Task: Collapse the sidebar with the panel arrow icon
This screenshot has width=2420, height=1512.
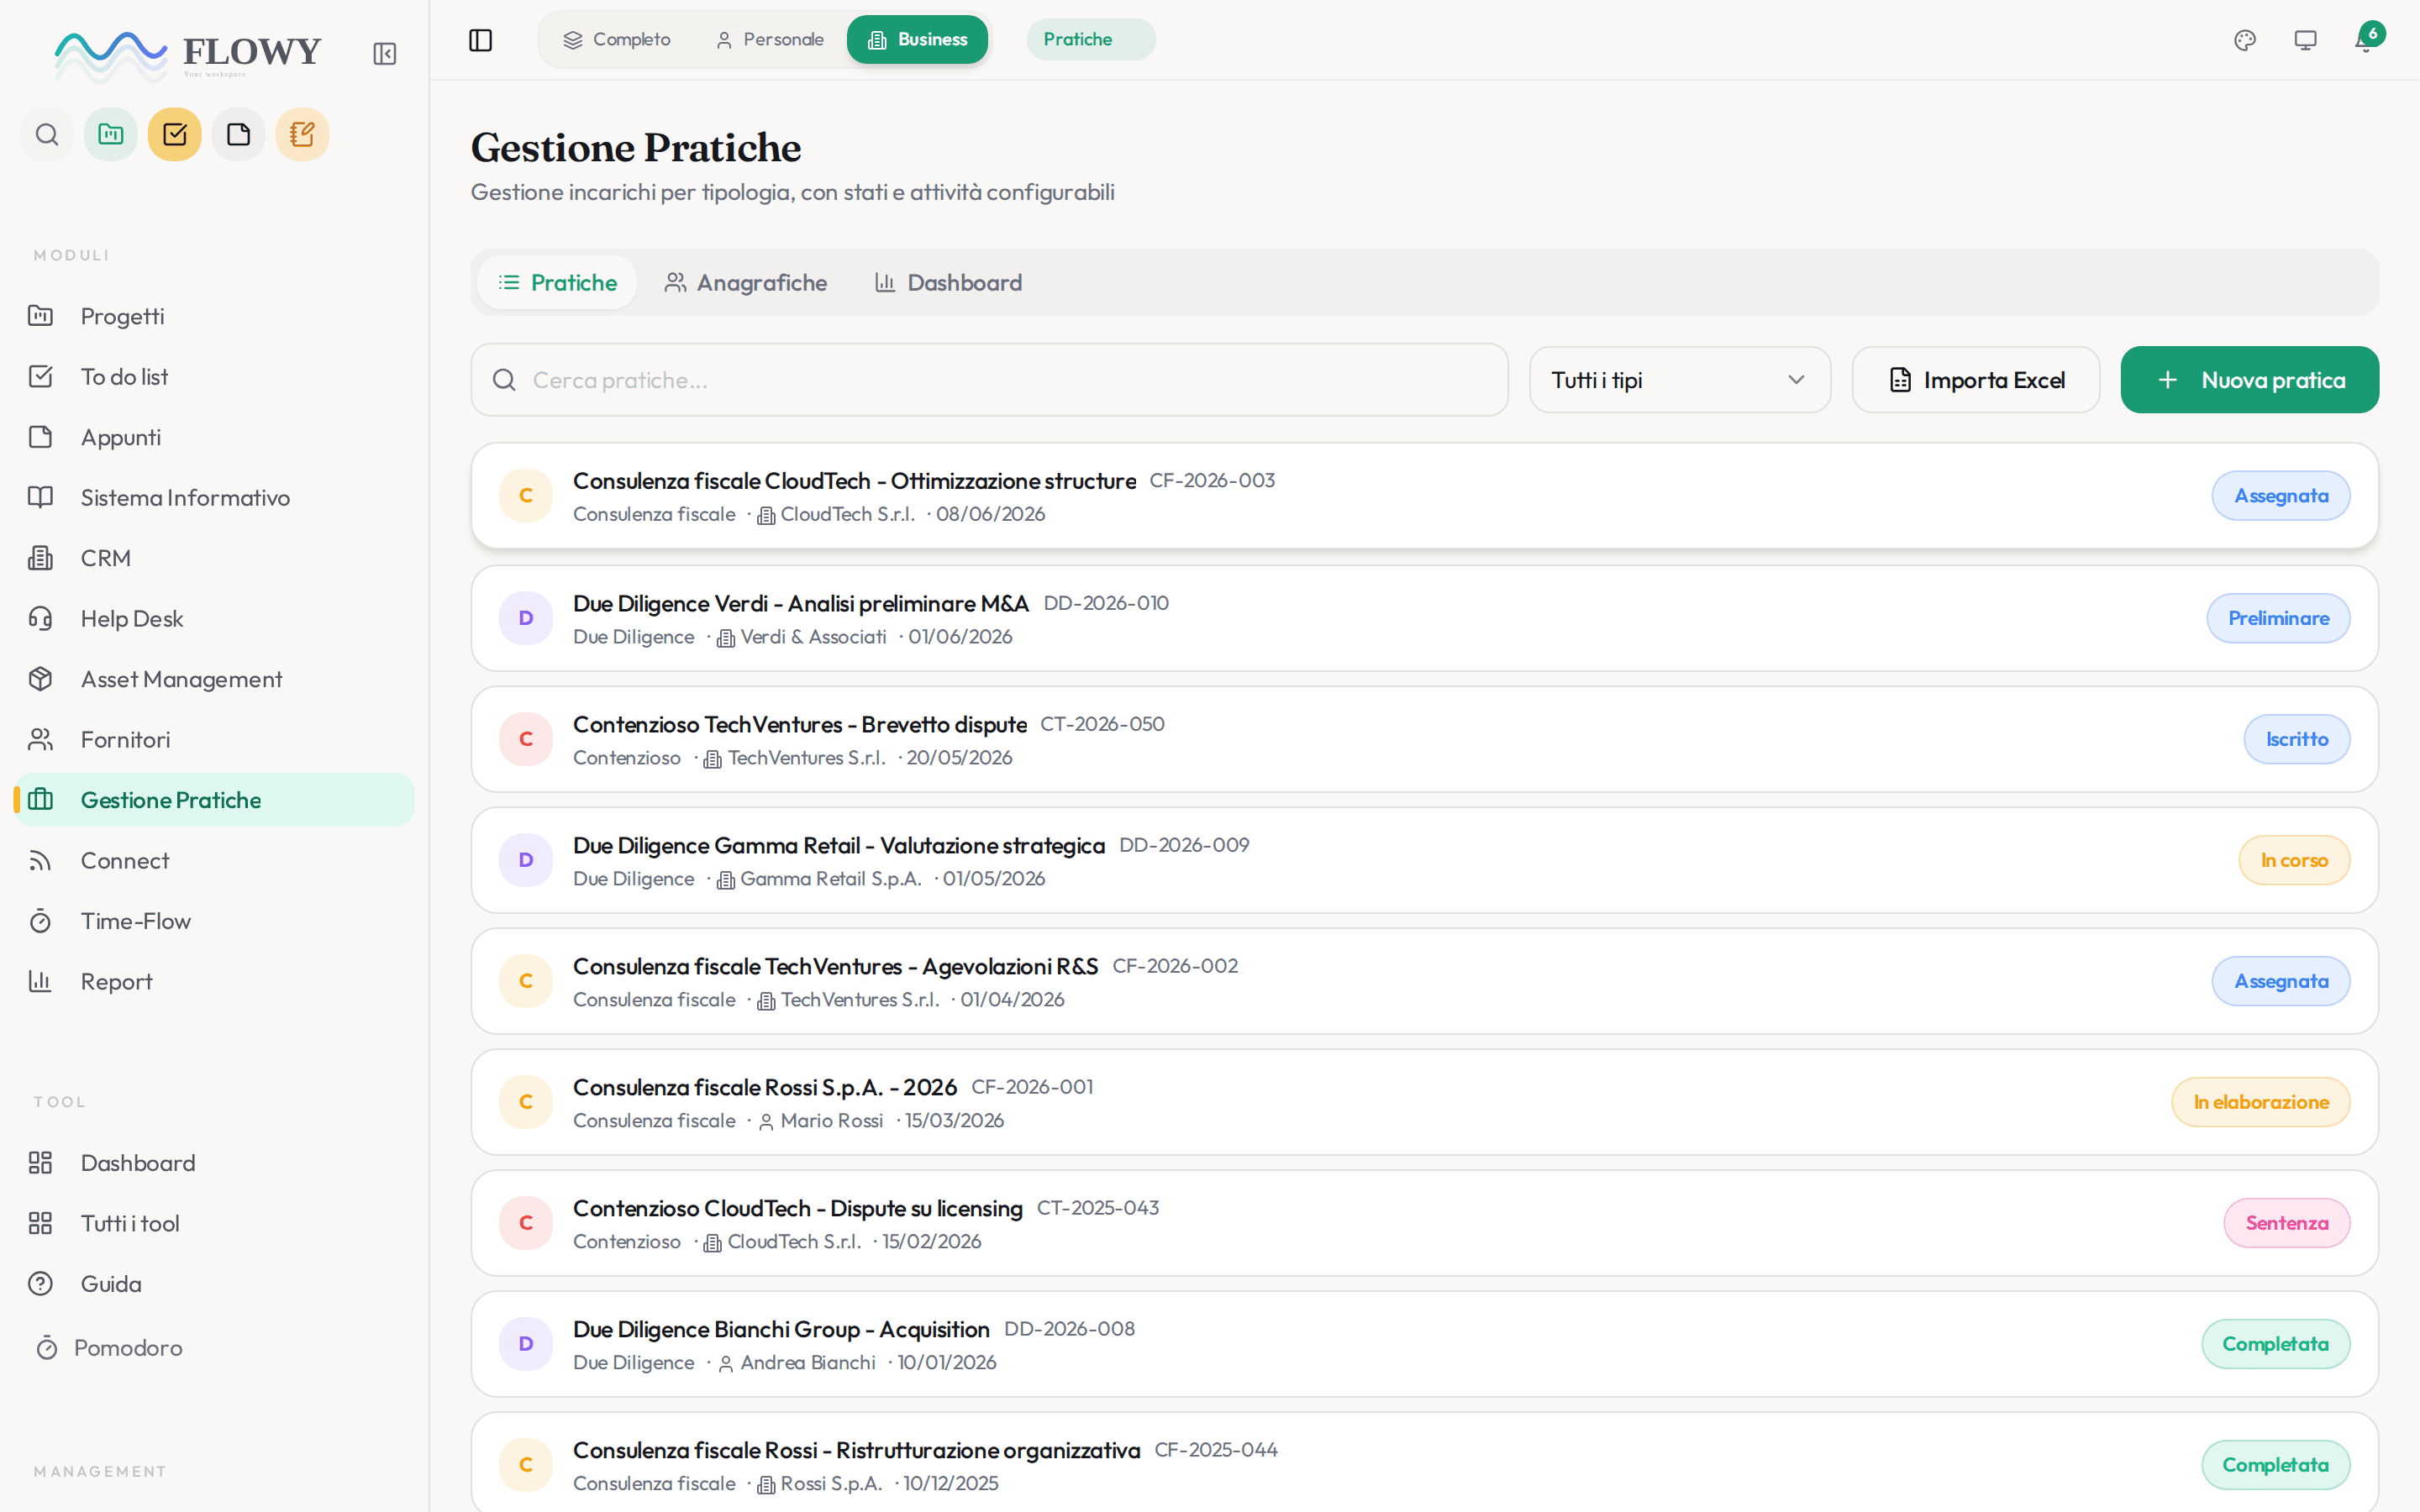Action: (x=384, y=54)
